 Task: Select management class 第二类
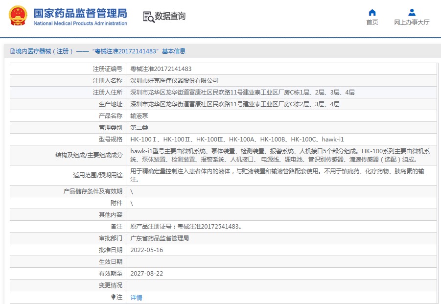(139, 128)
